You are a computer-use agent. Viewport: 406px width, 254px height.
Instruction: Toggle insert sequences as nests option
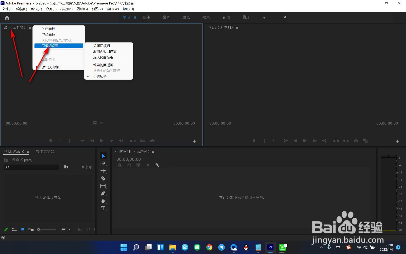[x=120, y=165]
